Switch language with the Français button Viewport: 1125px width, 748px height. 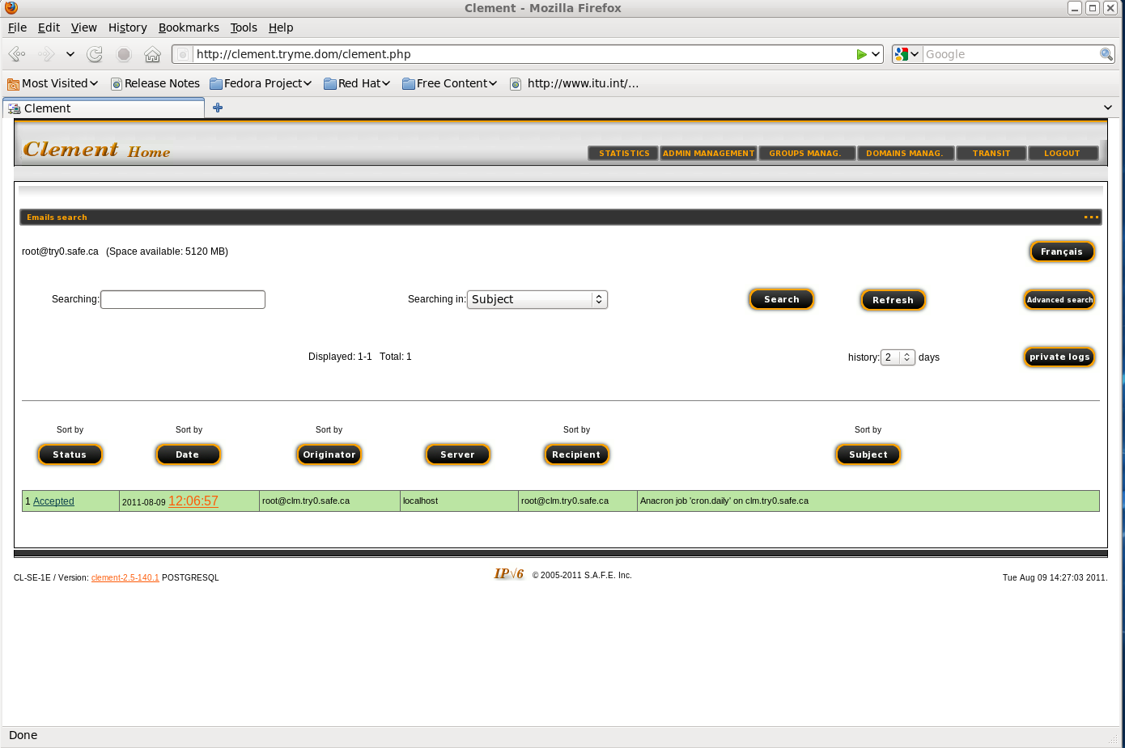pos(1061,251)
